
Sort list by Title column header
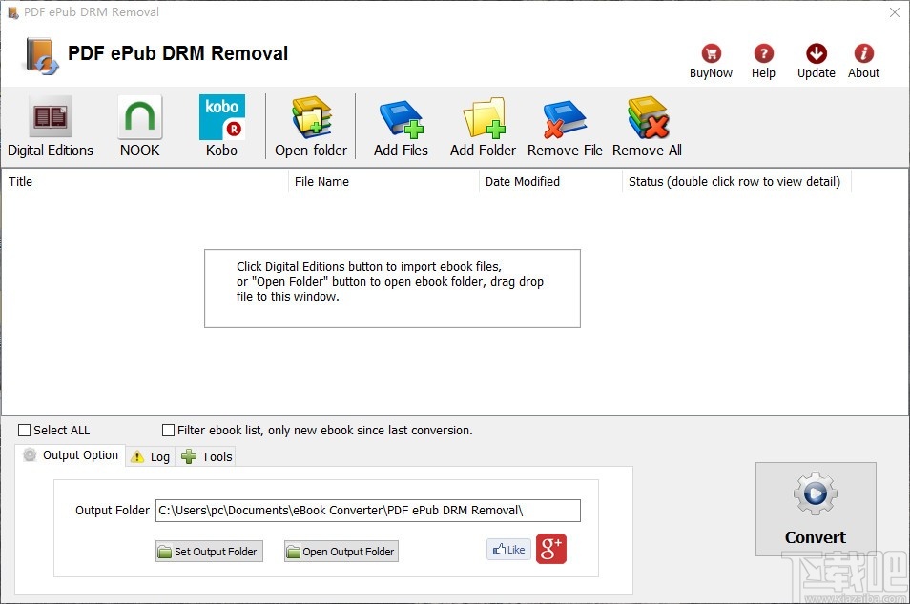point(145,181)
